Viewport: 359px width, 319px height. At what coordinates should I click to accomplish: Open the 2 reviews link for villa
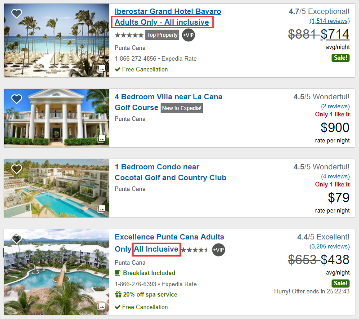[x=335, y=106]
